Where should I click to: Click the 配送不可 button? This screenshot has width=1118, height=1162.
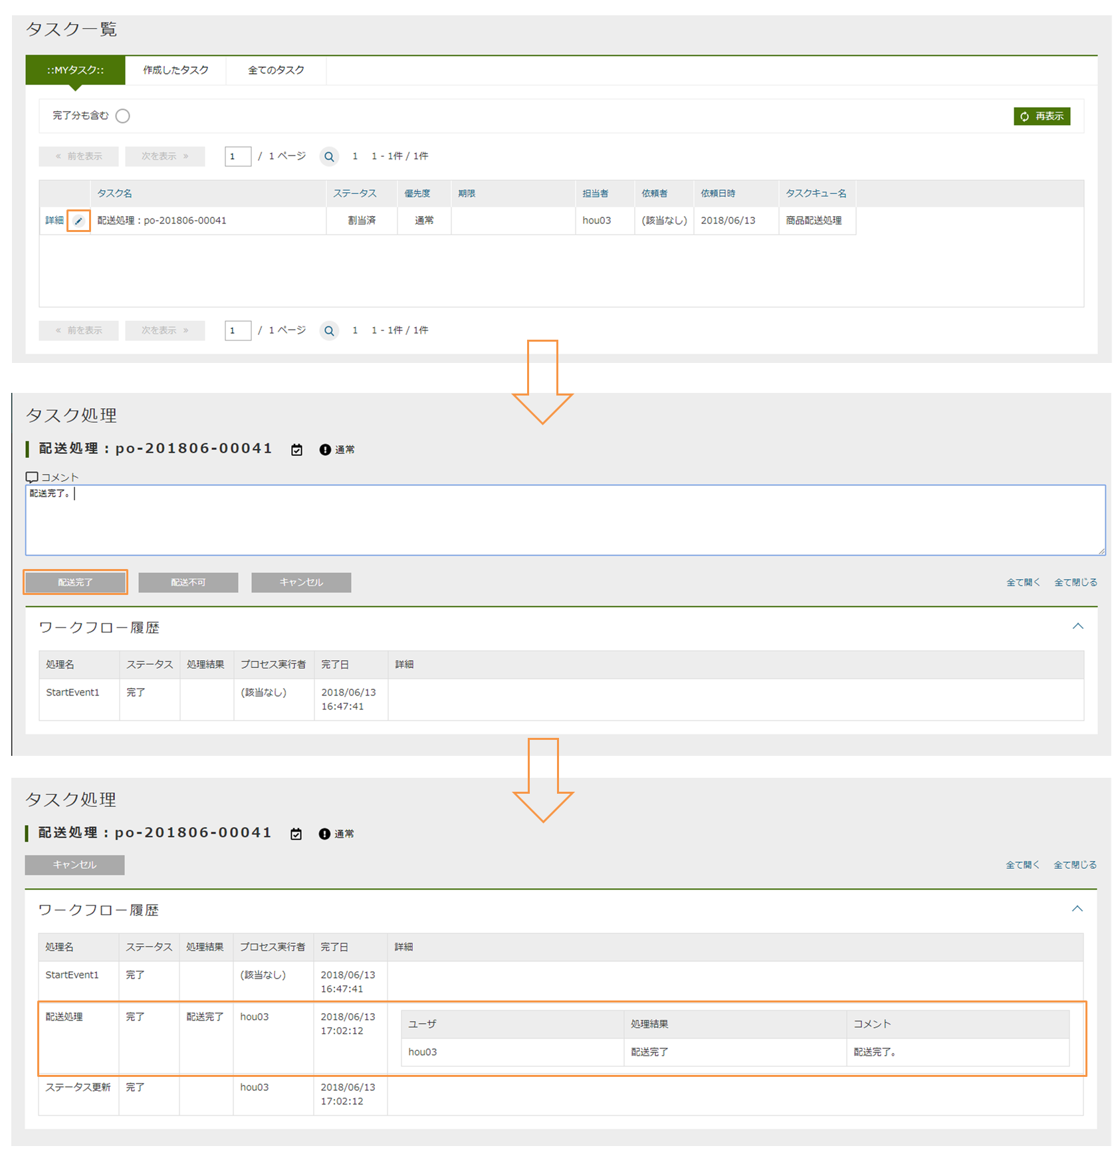[188, 582]
